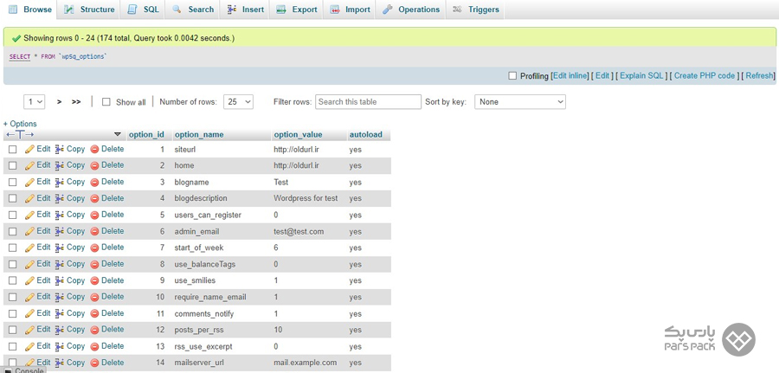
Task: Click red Delete icon for posts_per_rss row
Action: [x=94, y=330]
